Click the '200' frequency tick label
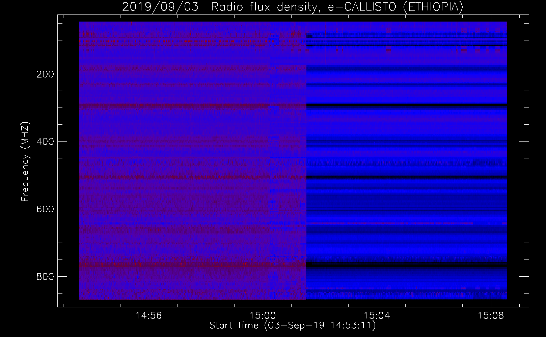The image size is (546, 337). (x=45, y=74)
